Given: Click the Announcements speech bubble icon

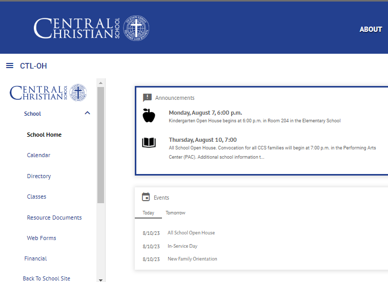Looking at the screenshot, I should tap(147, 98).
